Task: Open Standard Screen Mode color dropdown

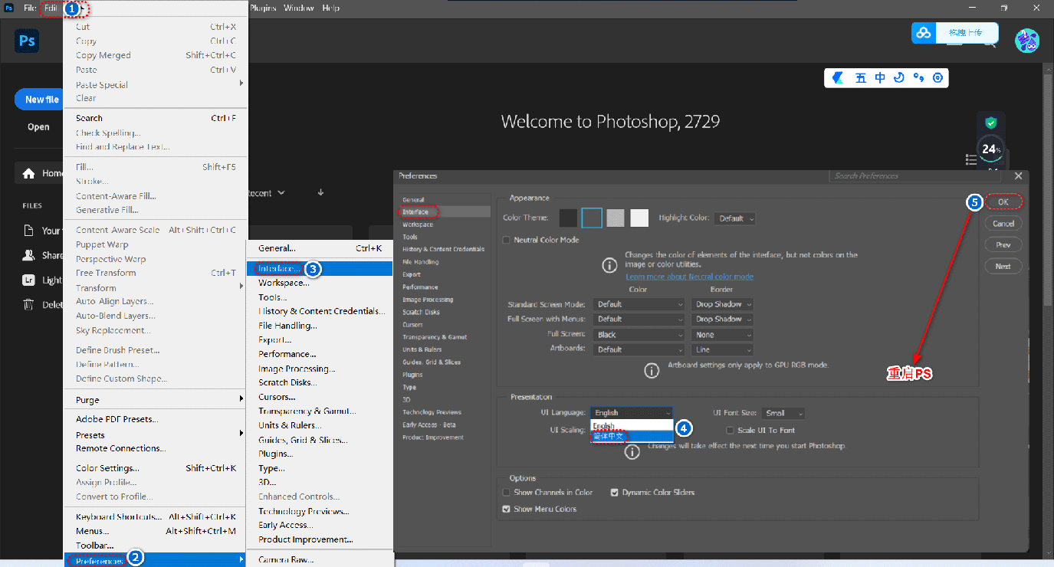Action: (639, 304)
